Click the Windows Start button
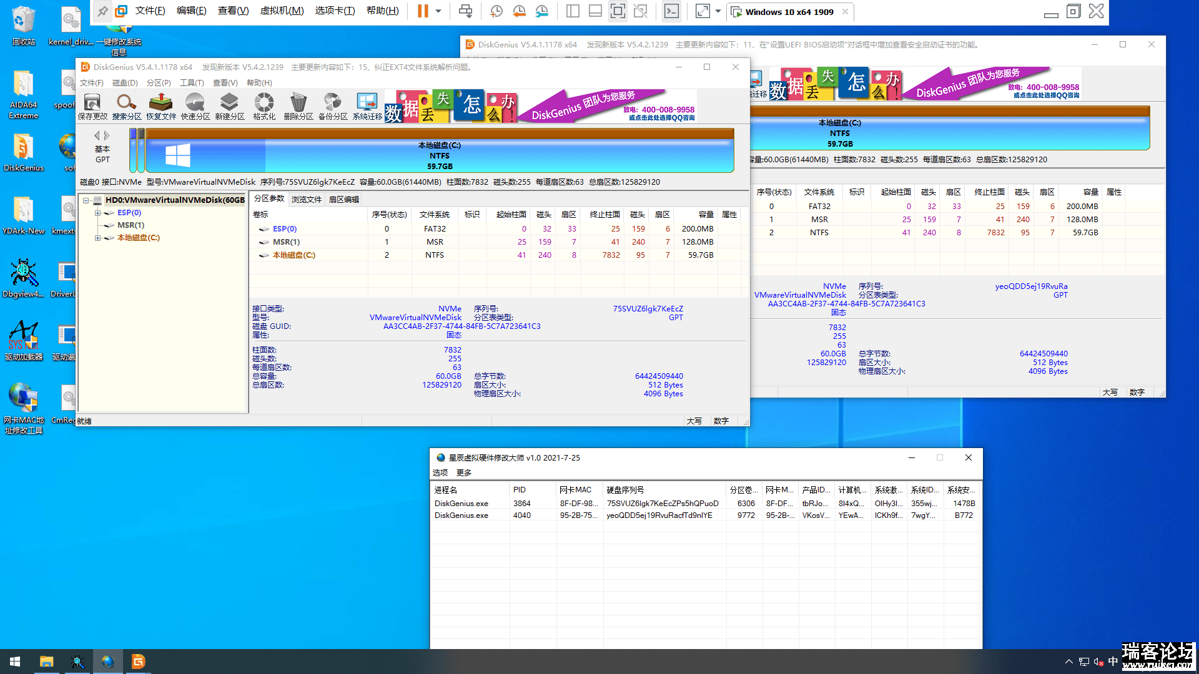The width and height of the screenshot is (1199, 674). click(15, 662)
